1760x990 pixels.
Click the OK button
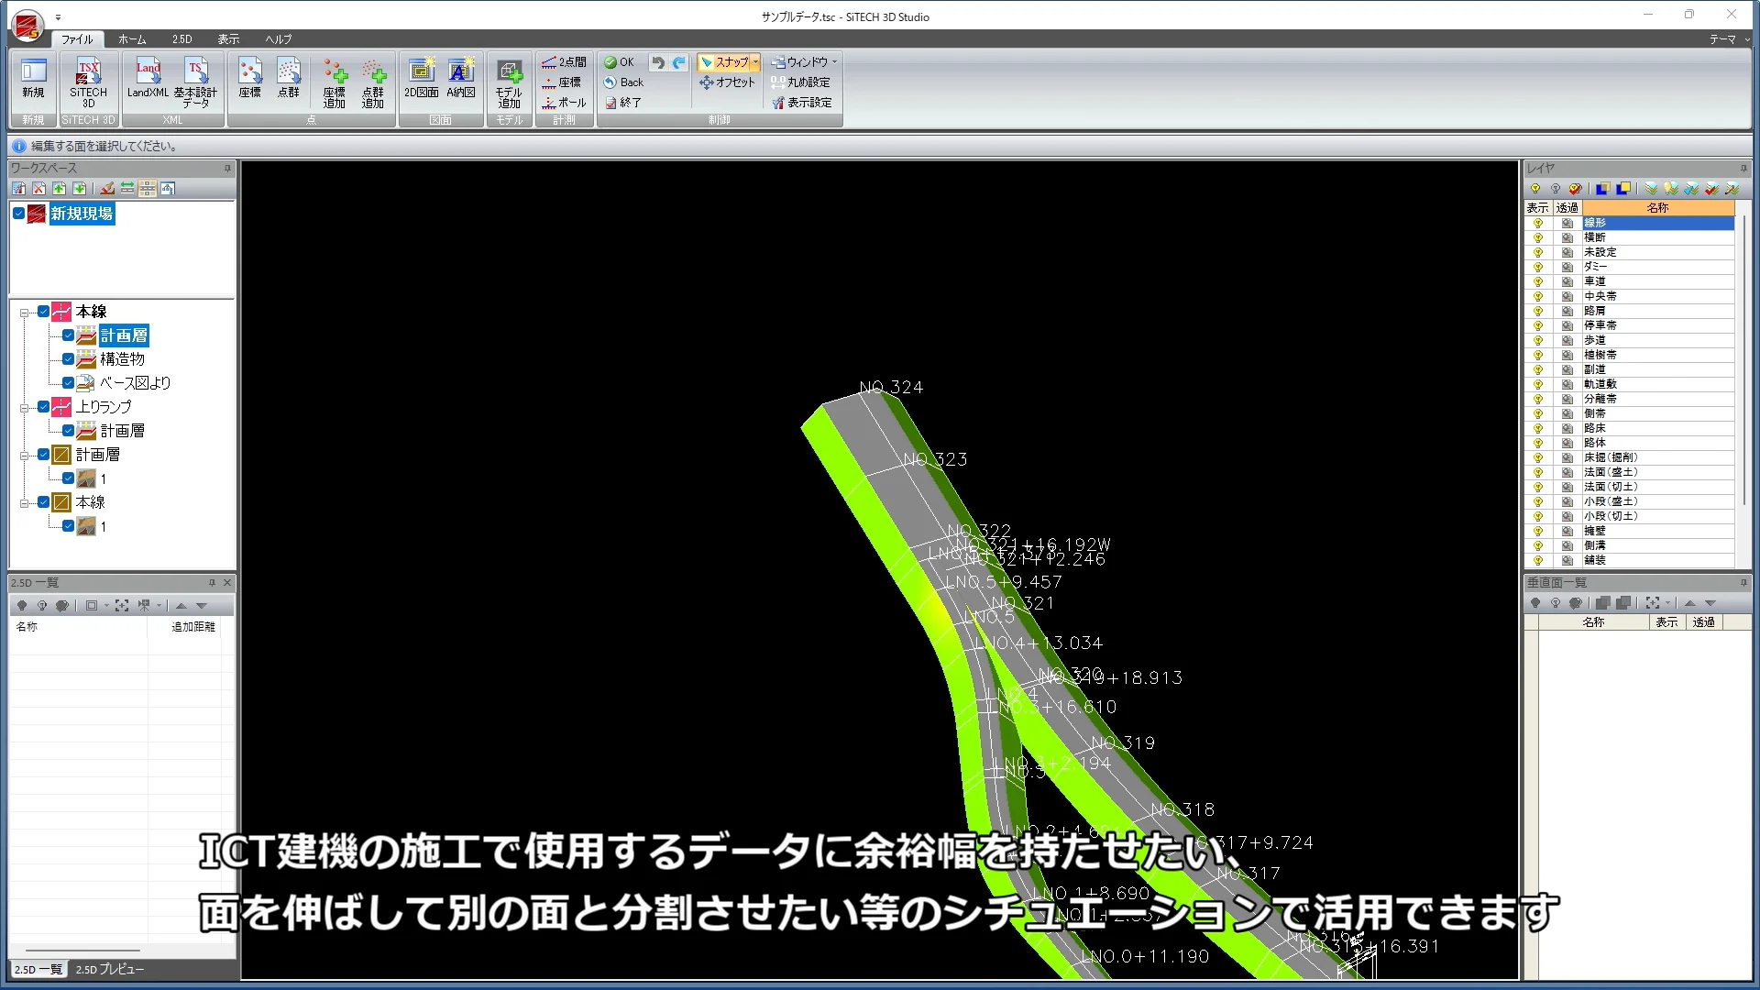click(x=619, y=62)
